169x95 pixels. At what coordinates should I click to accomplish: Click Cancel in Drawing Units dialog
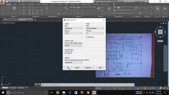point(77,68)
